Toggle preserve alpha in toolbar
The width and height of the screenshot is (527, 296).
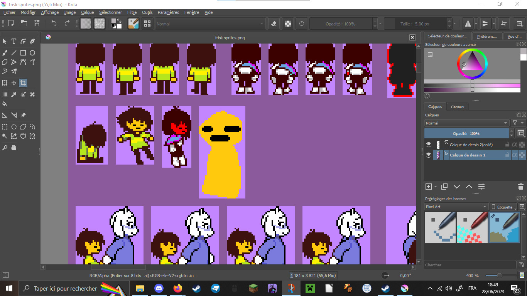288,24
